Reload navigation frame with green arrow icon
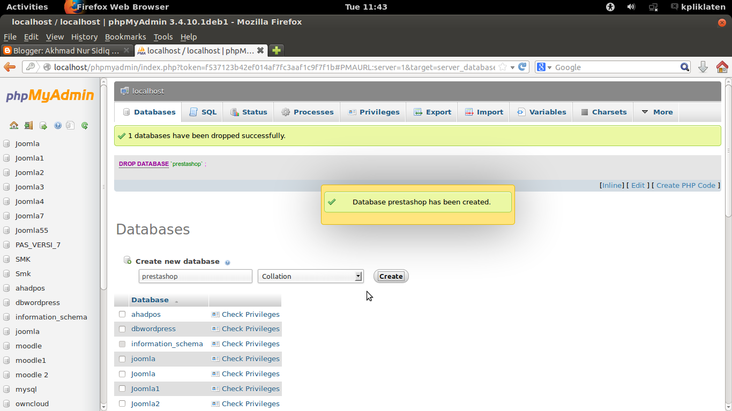 [85, 126]
